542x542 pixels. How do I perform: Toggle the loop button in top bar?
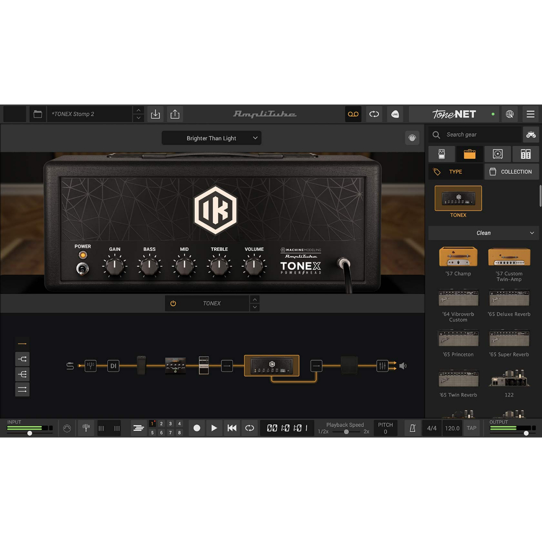click(374, 114)
